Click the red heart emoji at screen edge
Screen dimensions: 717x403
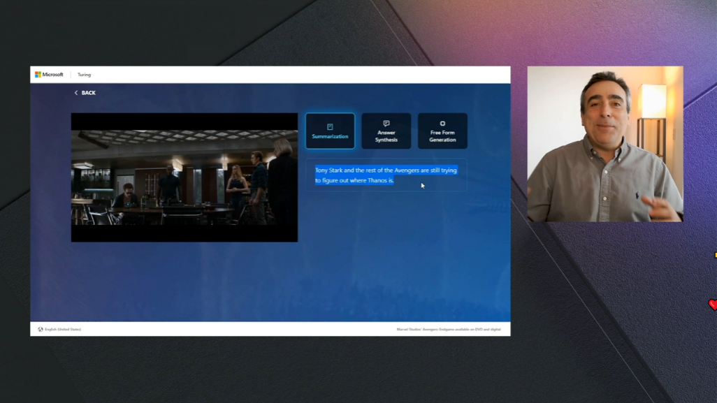pos(712,305)
